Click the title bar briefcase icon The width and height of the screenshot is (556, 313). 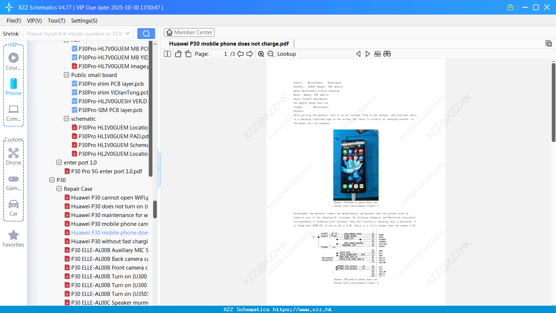tap(510, 7)
